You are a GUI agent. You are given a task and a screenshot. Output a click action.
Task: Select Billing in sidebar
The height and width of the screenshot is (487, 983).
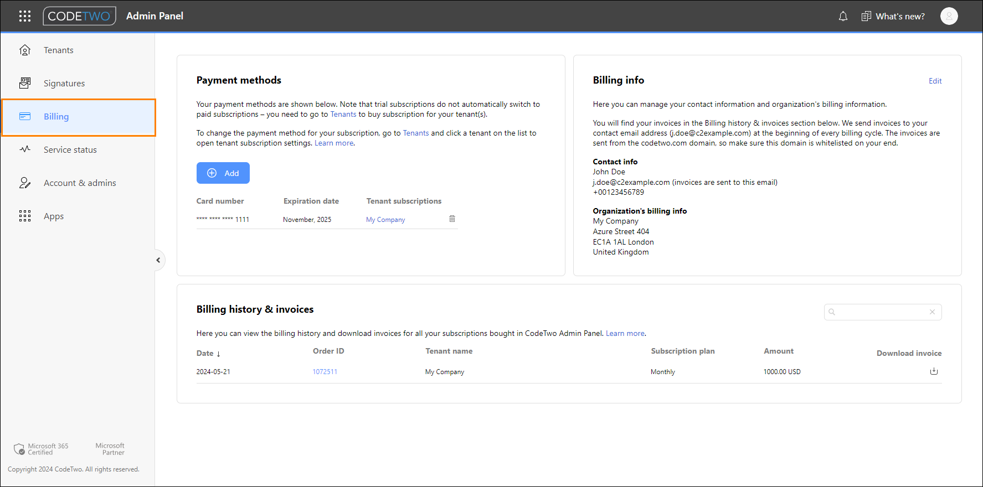tap(79, 117)
